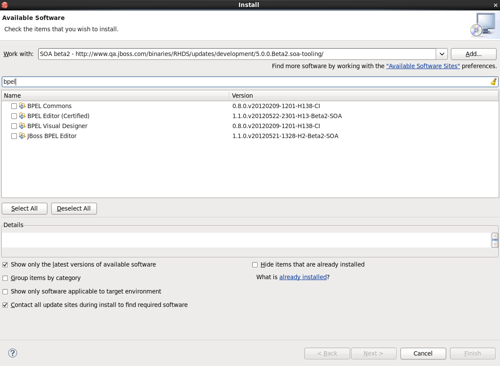
Task: Click the already installed link
Action: tap(303, 277)
